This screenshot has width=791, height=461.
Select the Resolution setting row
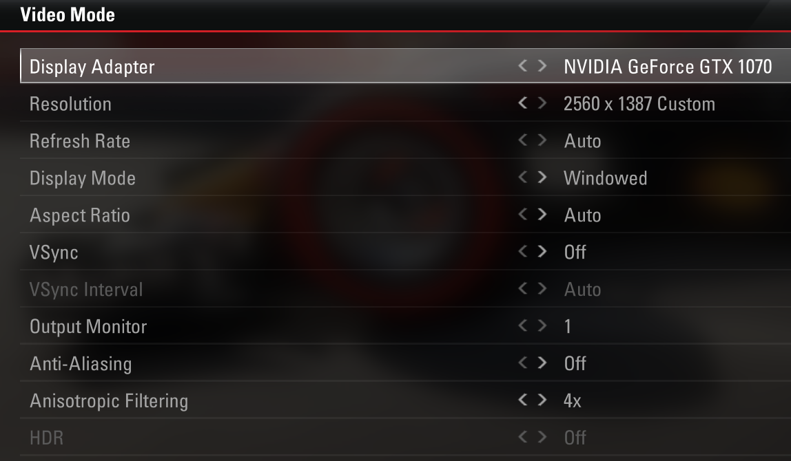(x=406, y=103)
